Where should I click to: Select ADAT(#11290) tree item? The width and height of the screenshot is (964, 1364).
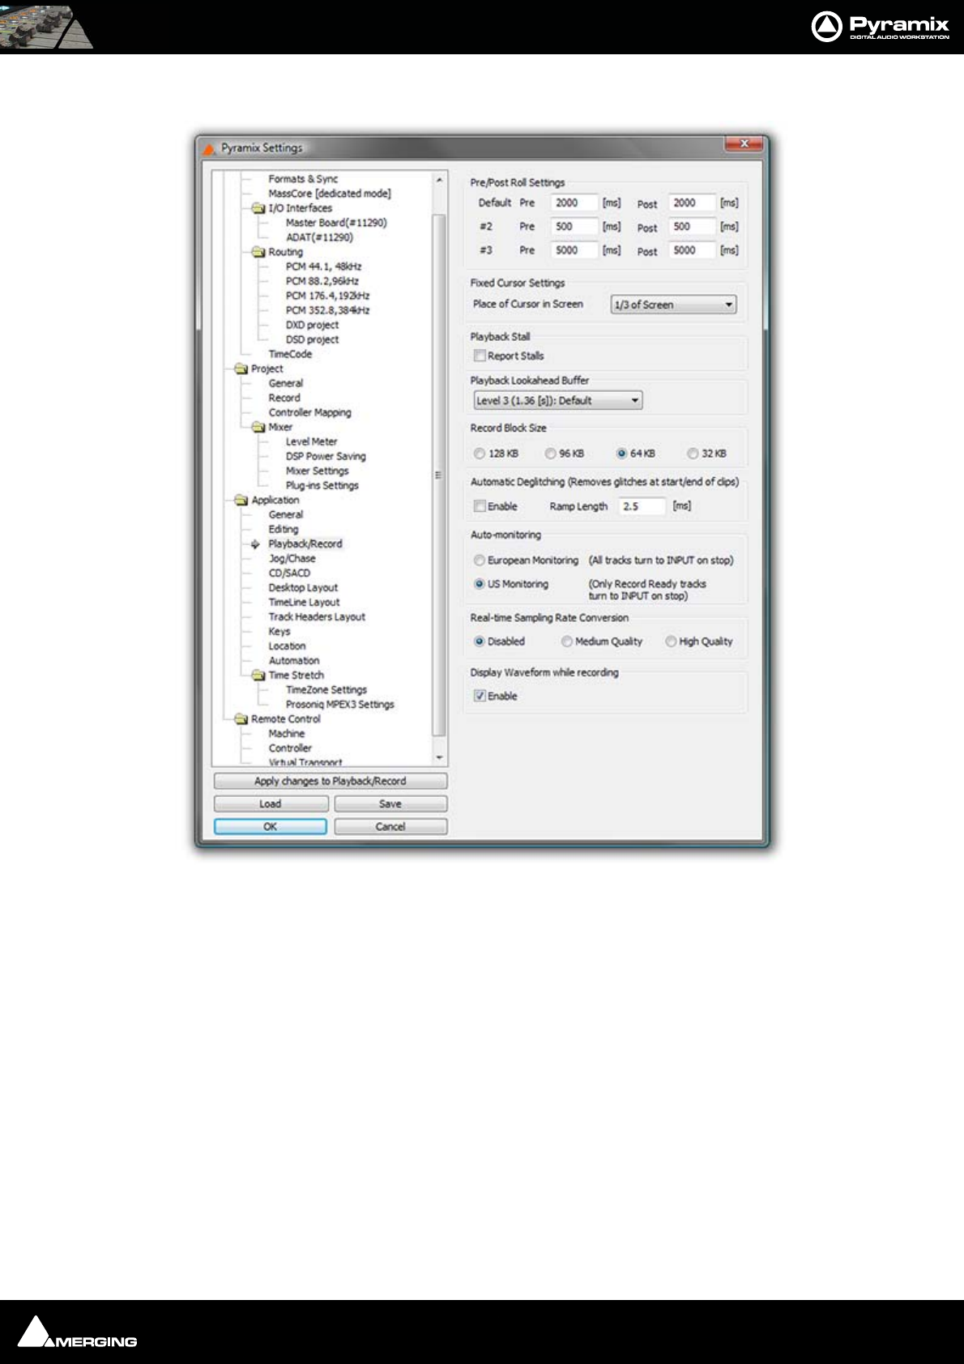point(319,237)
